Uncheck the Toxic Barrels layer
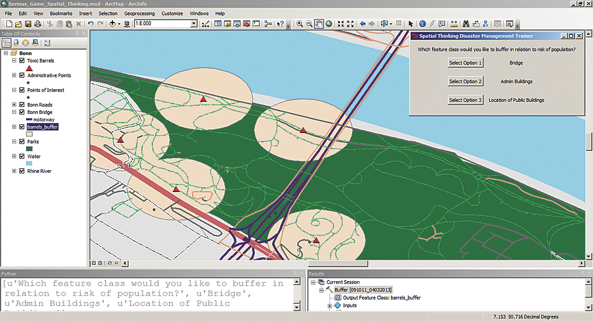Image resolution: width=593 pixels, height=321 pixels. [22, 61]
